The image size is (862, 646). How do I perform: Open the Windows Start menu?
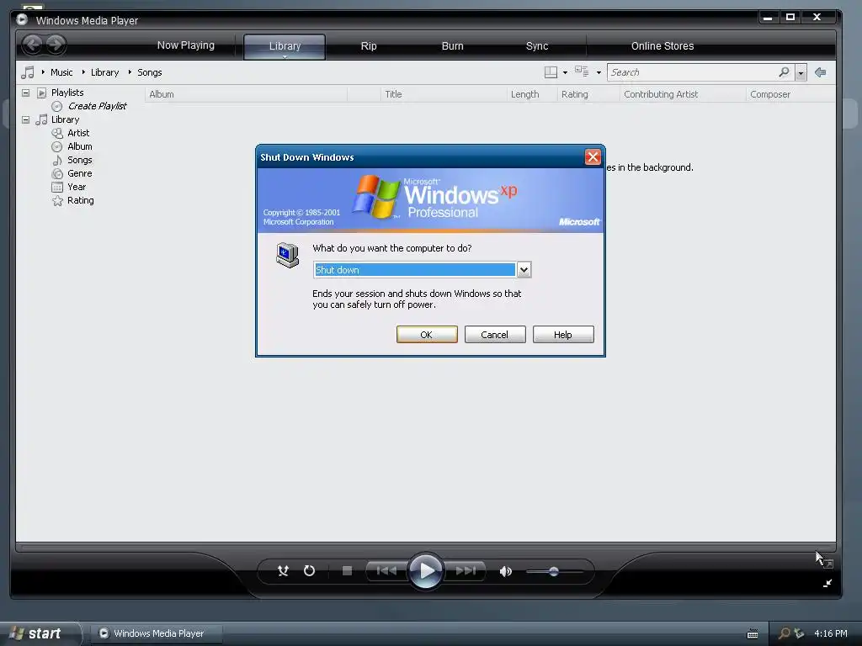[x=40, y=633]
